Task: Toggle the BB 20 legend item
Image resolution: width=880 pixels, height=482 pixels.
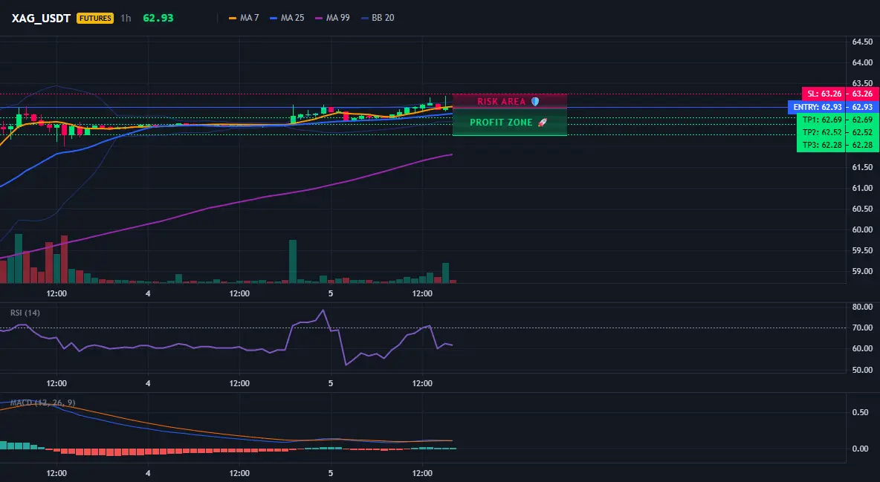Action: click(377, 18)
